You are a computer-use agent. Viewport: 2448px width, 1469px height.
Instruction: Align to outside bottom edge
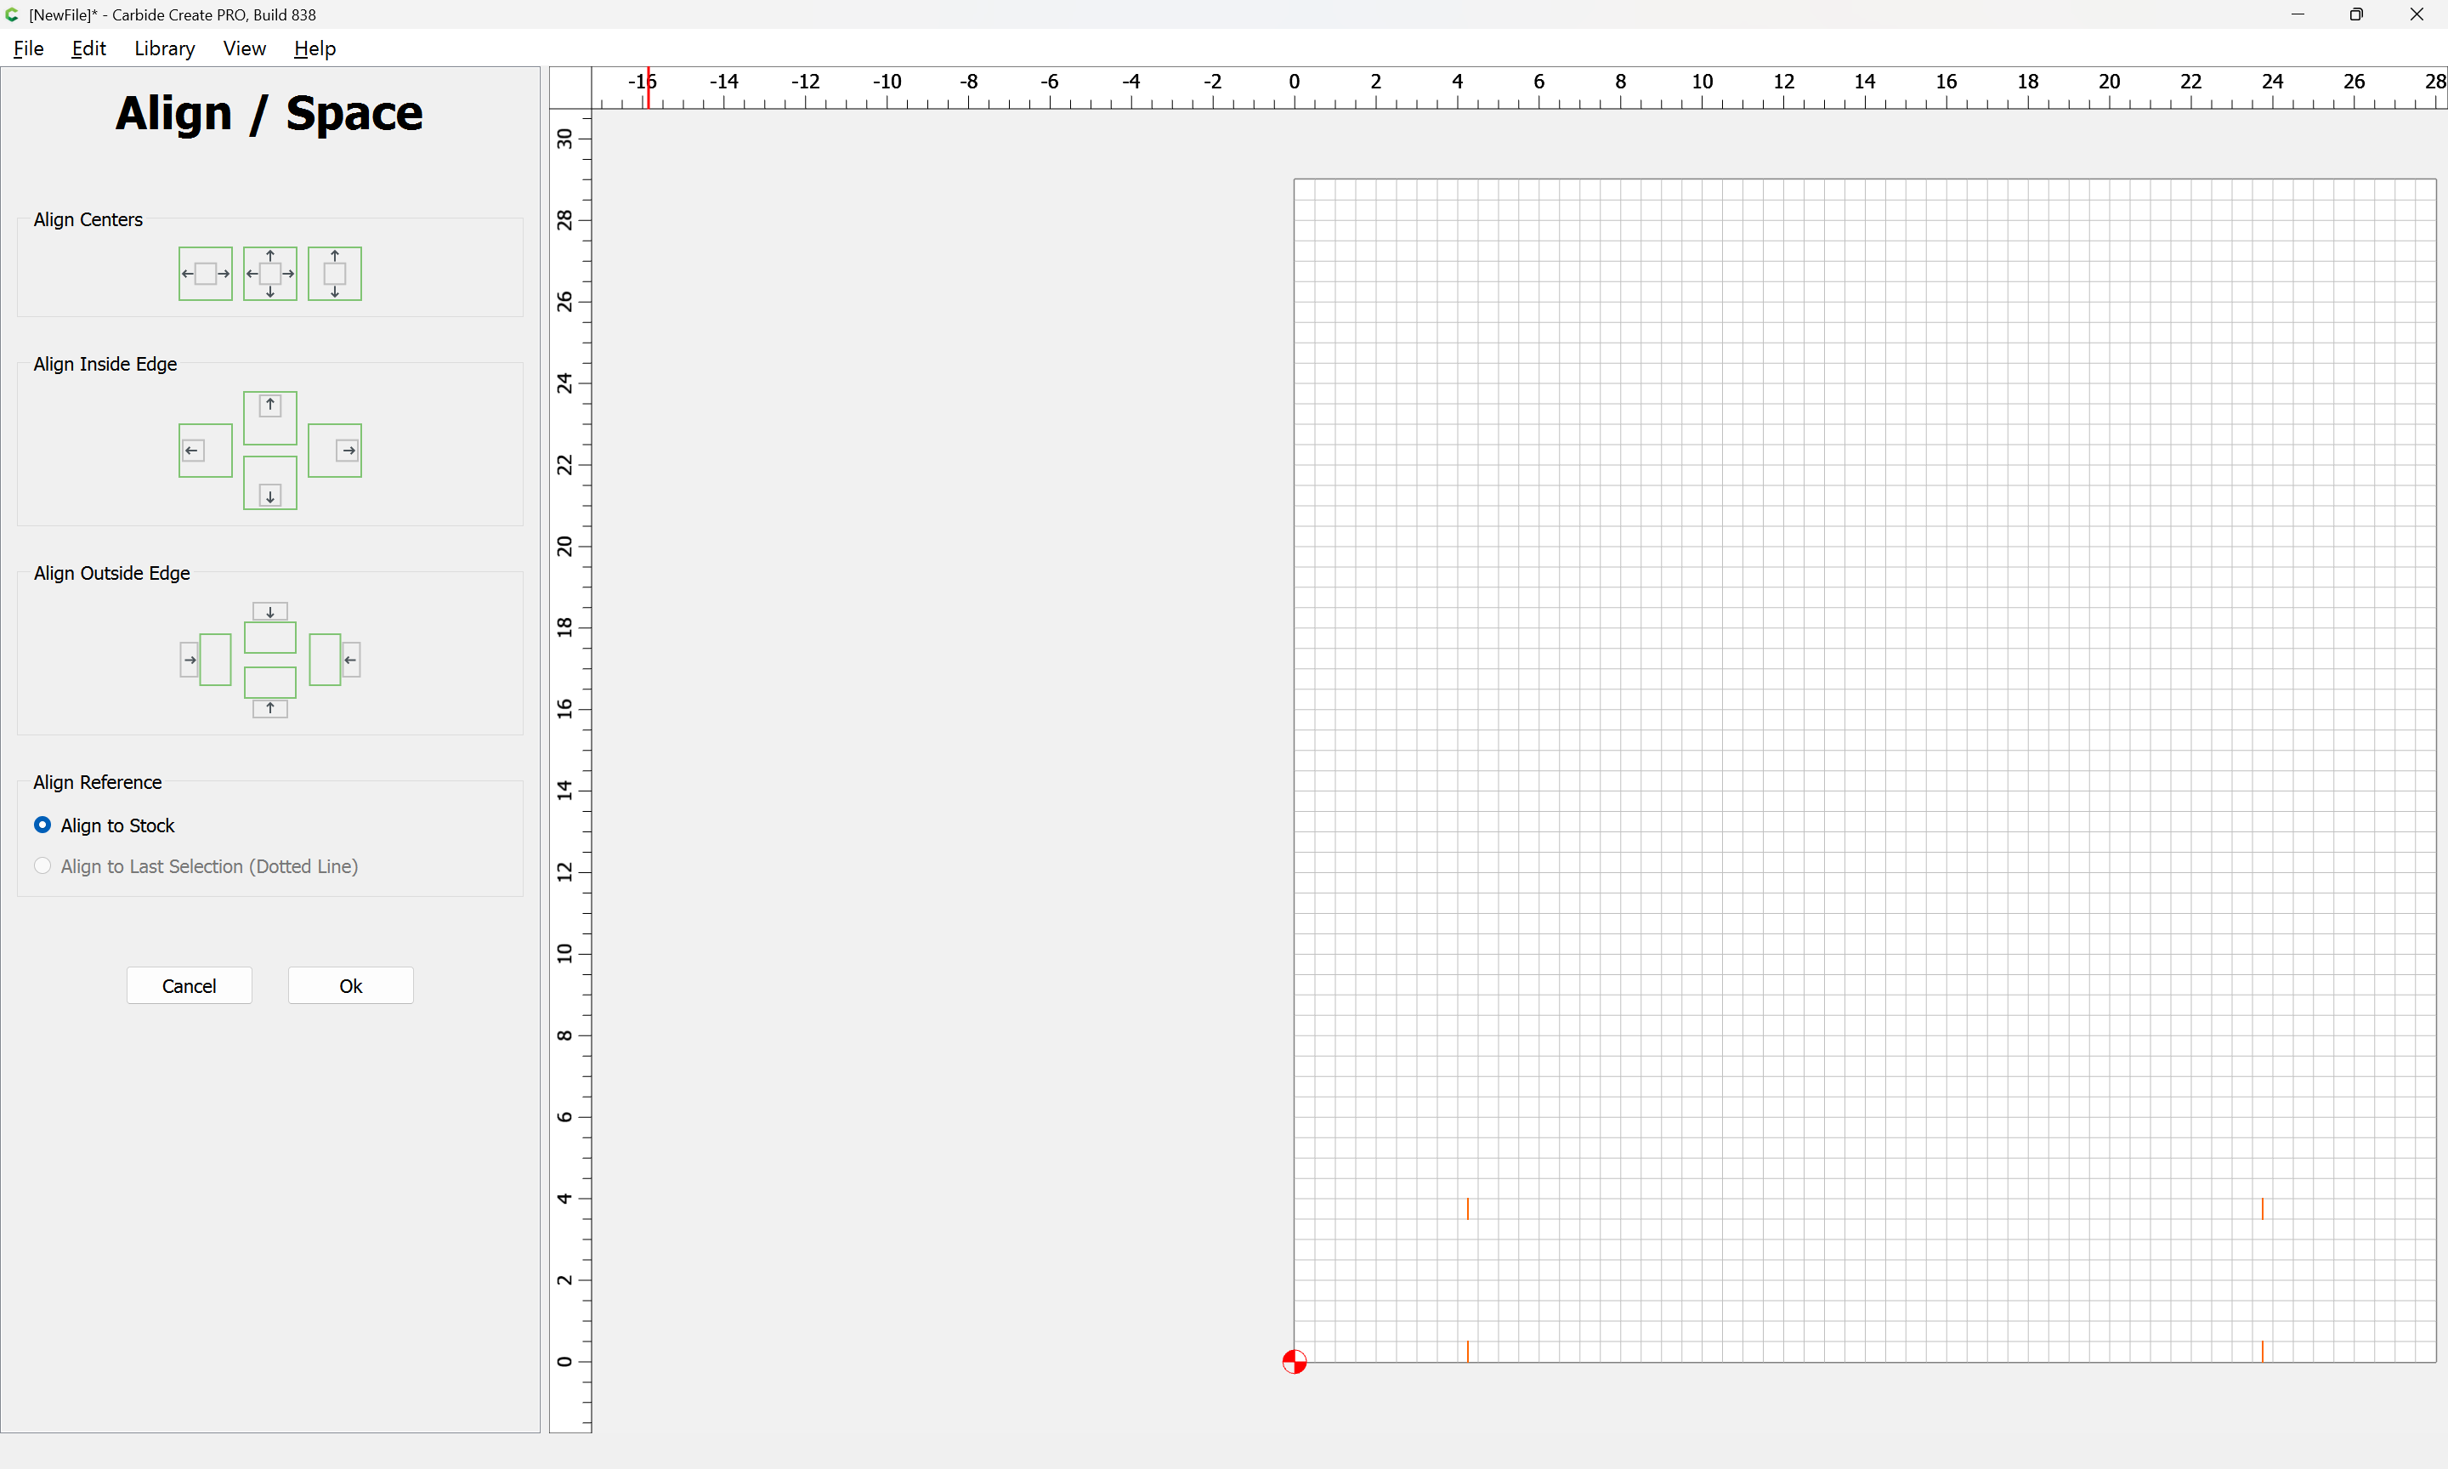(x=270, y=691)
